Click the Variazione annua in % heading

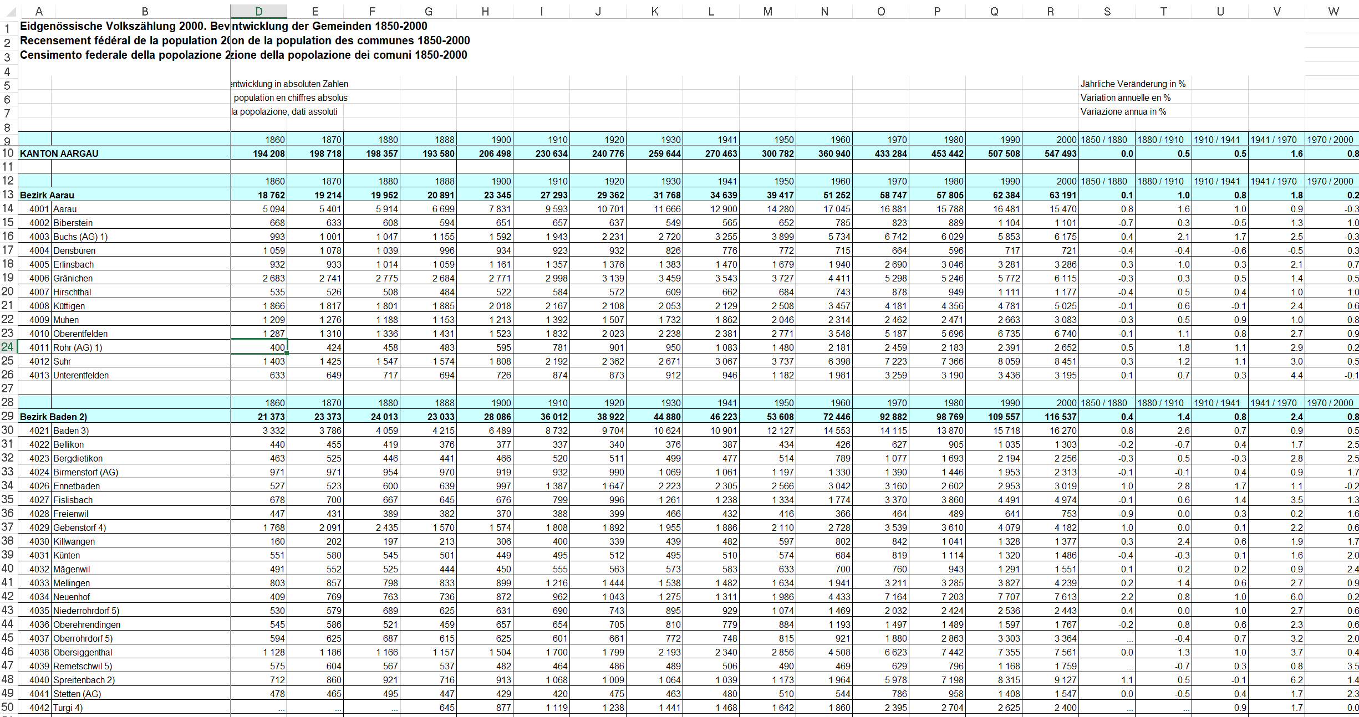pyautogui.click(x=1123, y=111)
